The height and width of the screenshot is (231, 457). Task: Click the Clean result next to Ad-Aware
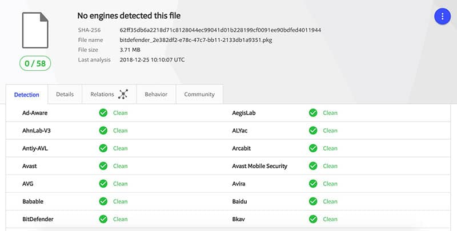coord(121,113)
